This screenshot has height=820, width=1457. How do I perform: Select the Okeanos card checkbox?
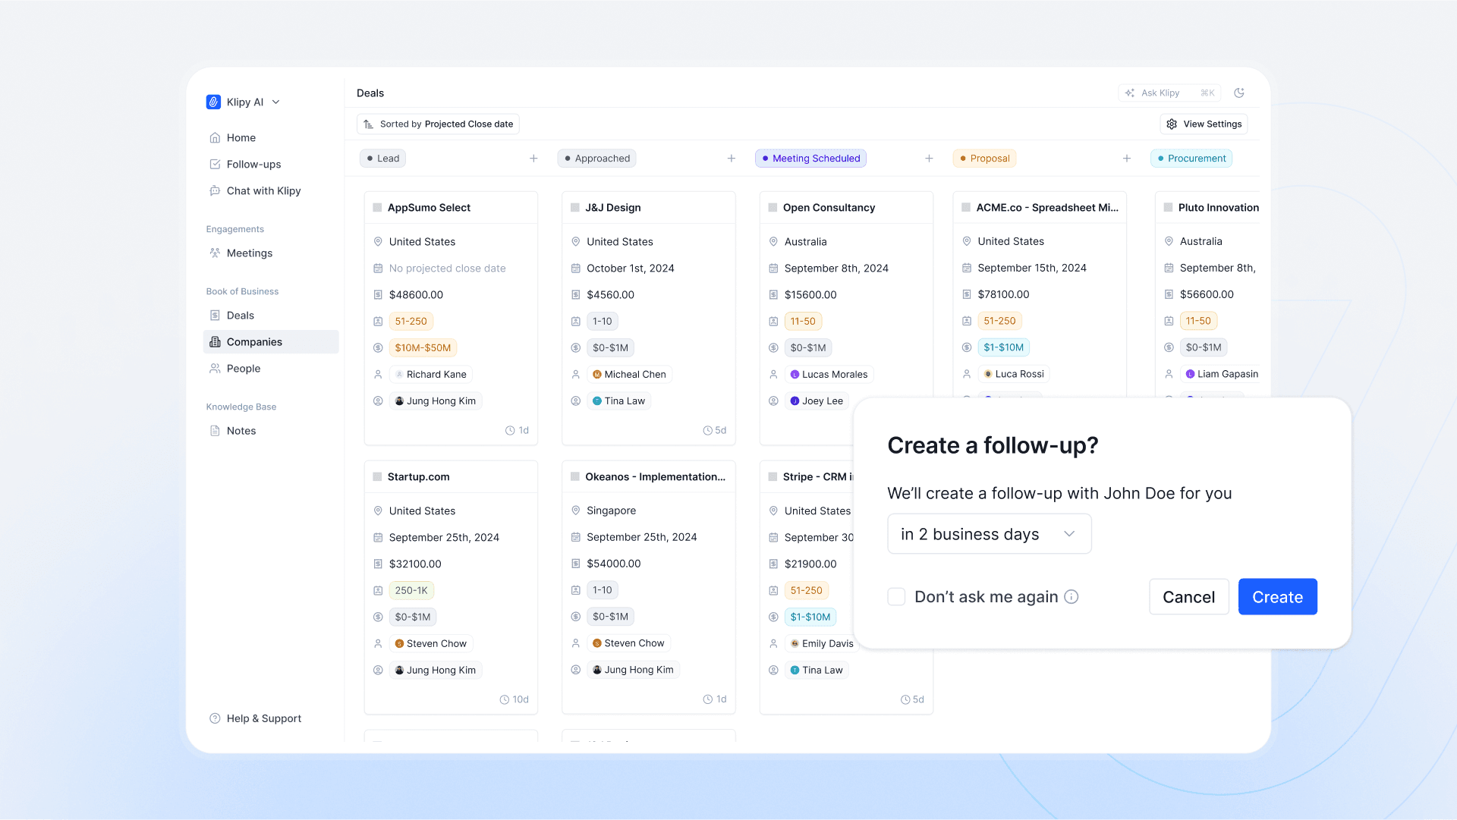[575, 477]
